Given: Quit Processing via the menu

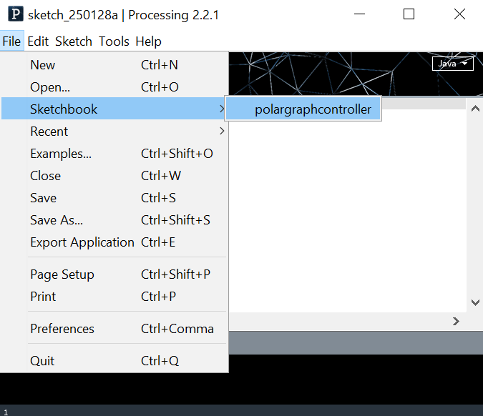Looking at the screenshot, I should [114, 361].
